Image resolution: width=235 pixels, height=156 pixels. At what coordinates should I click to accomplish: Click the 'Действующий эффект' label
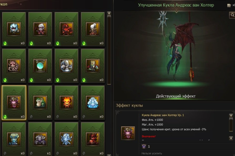(176, 96)
